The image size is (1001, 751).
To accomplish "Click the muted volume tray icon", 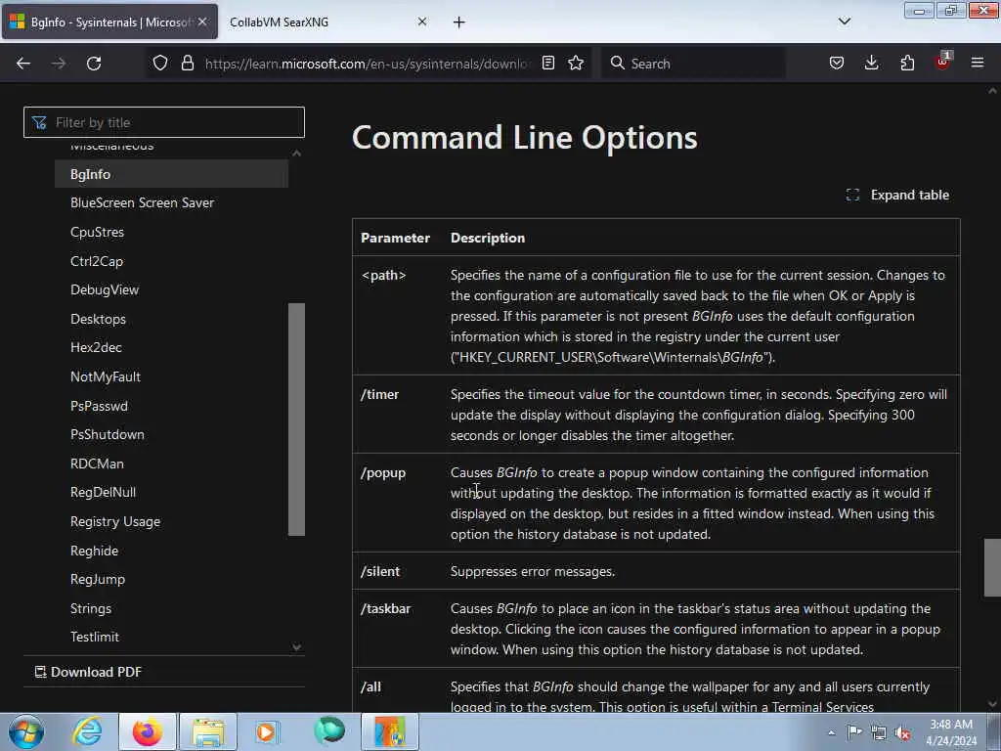I will 902,732.
